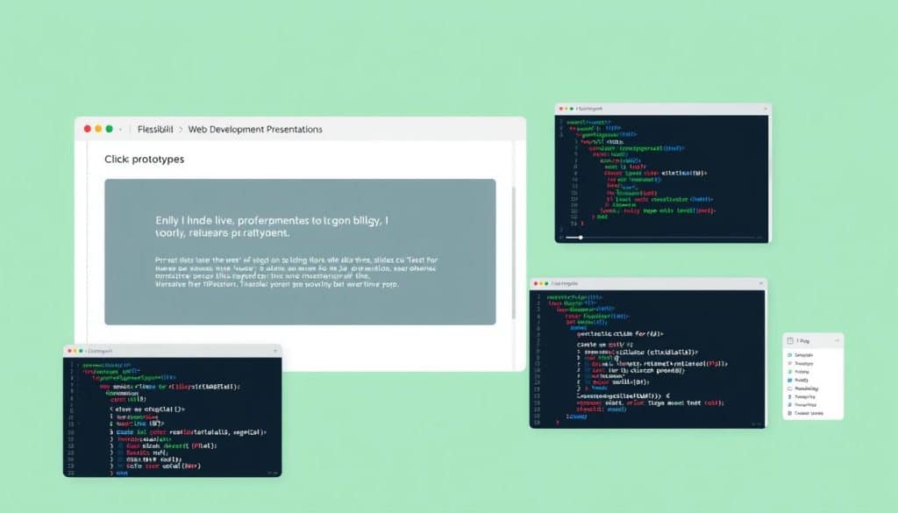Click the title text of the middle-right code window

565,283
